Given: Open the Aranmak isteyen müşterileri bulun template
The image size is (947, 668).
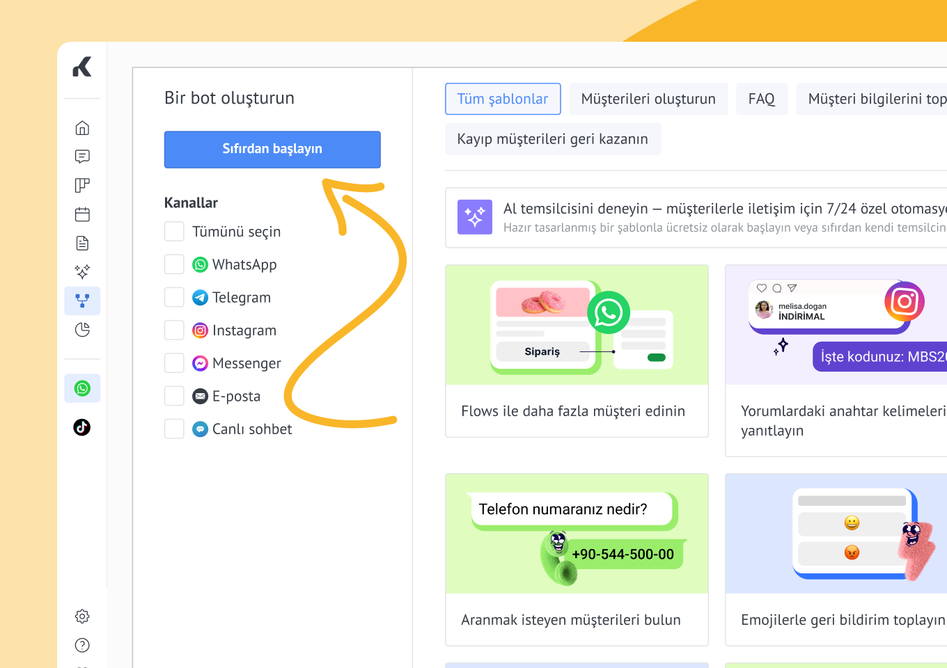Looking at the screenshot, I should (577, 560).
